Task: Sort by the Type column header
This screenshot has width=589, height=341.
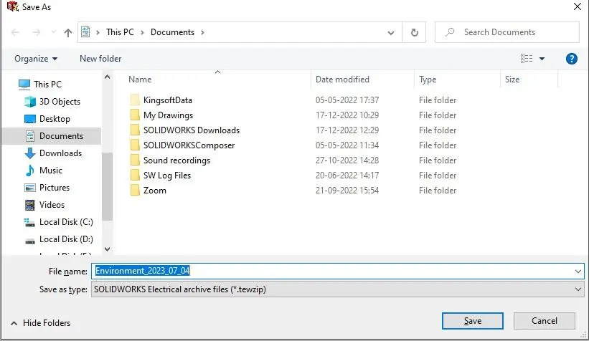Action: pyautogui.click(x=428, y=80)
